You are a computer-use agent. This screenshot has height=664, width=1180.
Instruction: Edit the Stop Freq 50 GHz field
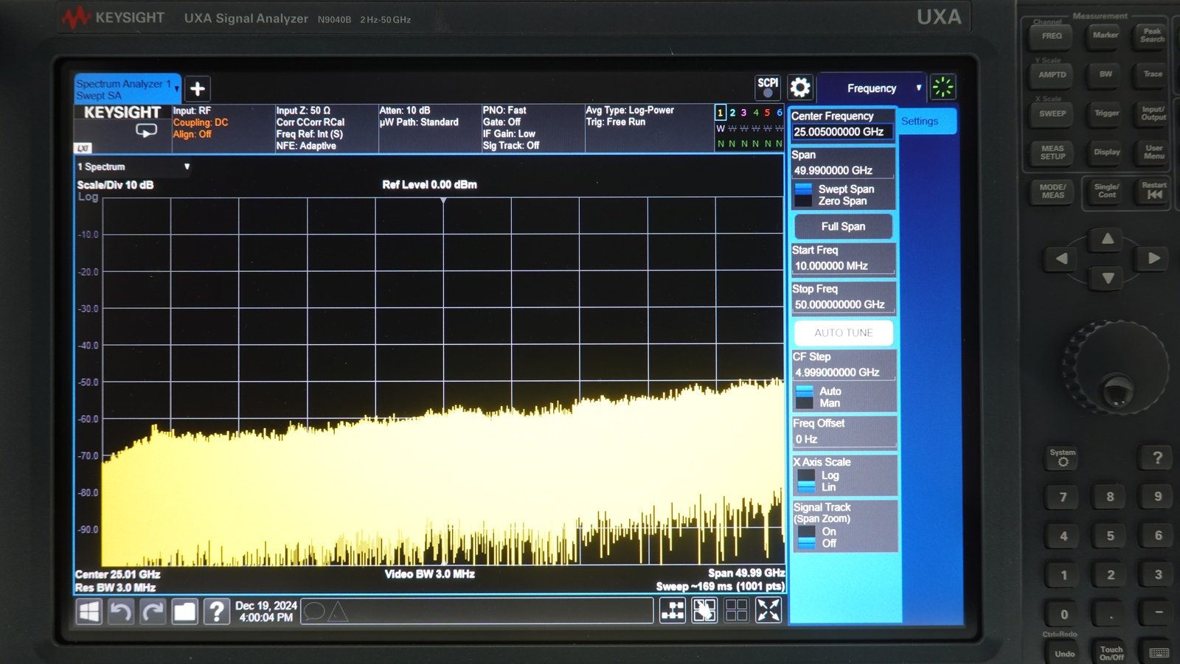click(843, 304)
